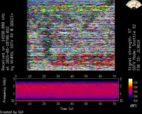
Task: Click the 'Signal strength: S7' text
Action: 130,50
